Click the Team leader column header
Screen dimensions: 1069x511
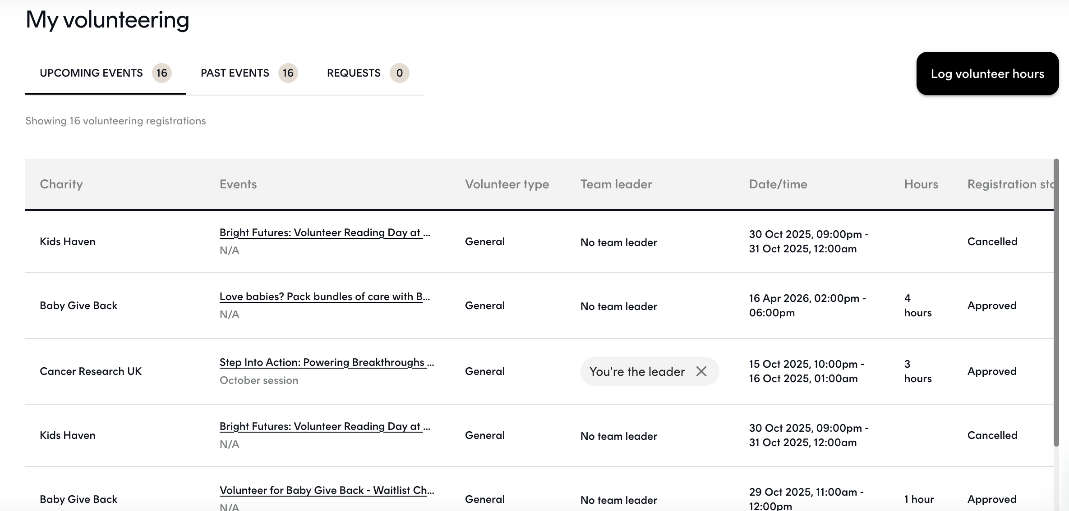pos(616,184)
